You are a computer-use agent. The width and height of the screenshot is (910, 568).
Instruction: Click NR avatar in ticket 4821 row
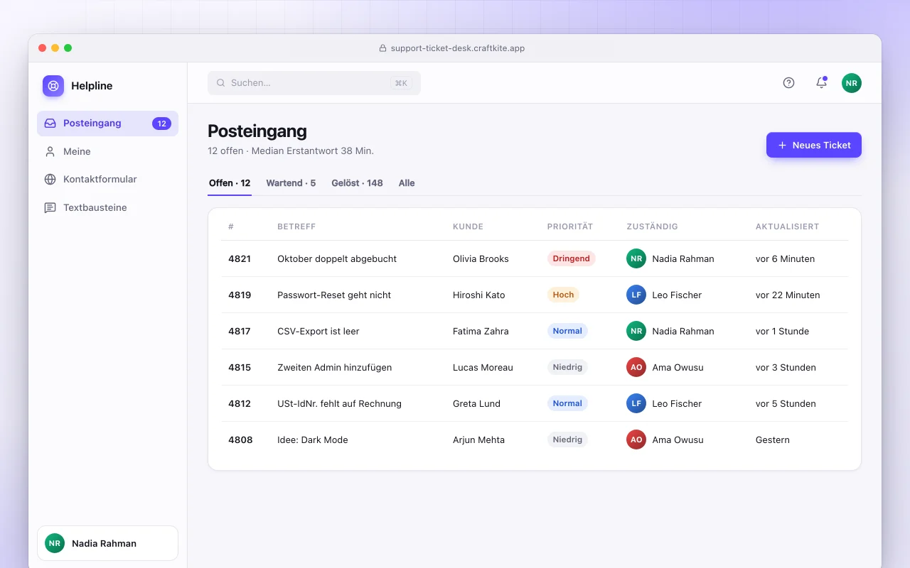tap(636, 258)
